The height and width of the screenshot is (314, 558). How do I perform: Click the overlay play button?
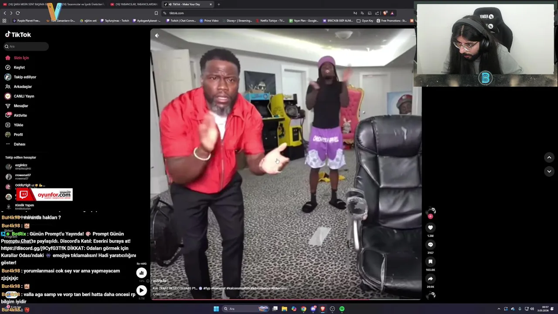[141, 290]
